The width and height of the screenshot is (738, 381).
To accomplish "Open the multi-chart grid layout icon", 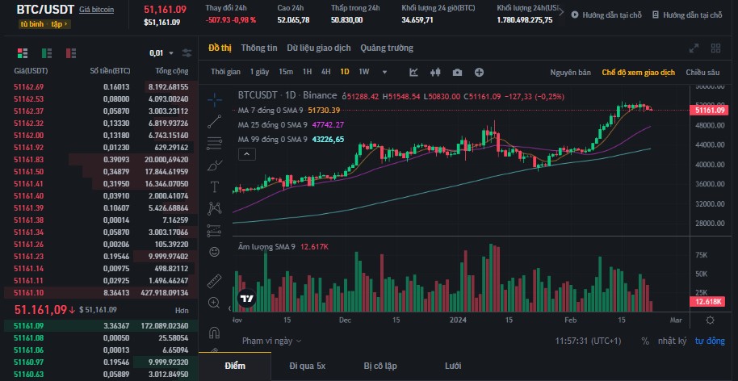I will (x=716, y=48).
